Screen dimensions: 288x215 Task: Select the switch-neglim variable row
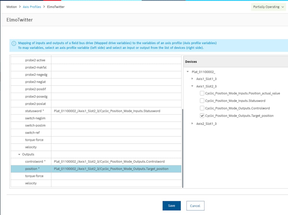pyautogui.click(x=96, y=118)
